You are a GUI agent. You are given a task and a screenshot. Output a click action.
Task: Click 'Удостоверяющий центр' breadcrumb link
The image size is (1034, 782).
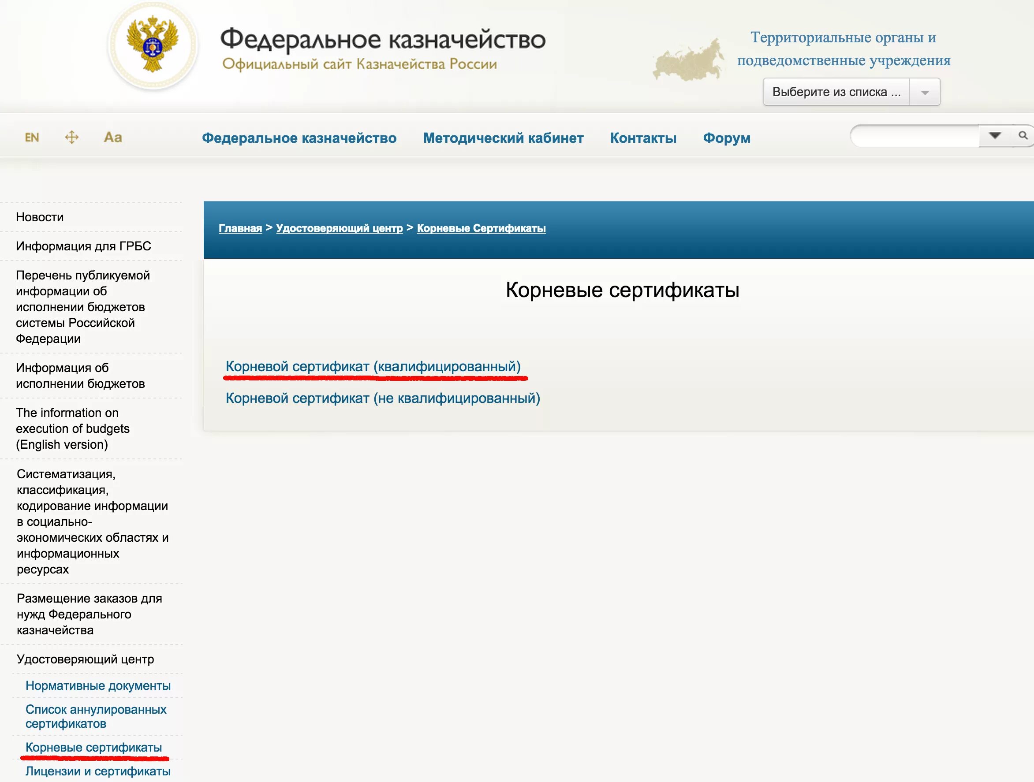coord(340,228)
